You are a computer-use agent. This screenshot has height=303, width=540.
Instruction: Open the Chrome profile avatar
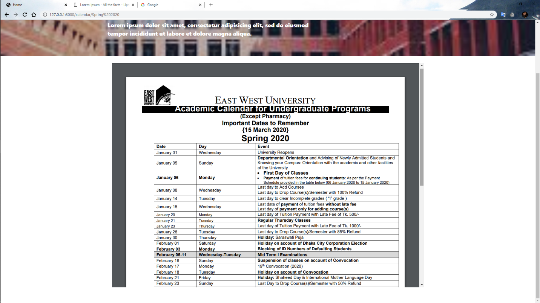click(525, 15)
